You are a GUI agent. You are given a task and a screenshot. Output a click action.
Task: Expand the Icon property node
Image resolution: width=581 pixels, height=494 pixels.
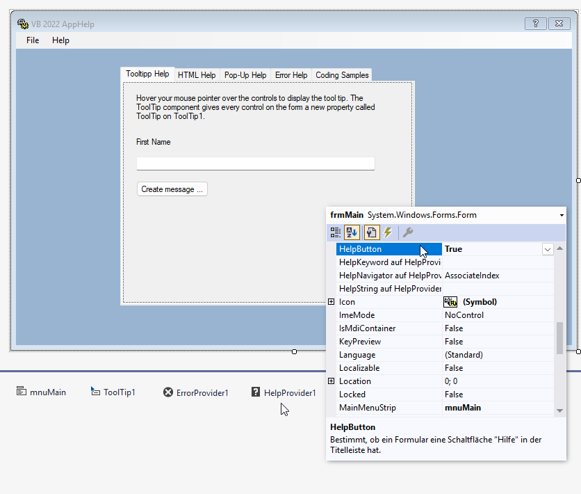[x=332, y=302]
